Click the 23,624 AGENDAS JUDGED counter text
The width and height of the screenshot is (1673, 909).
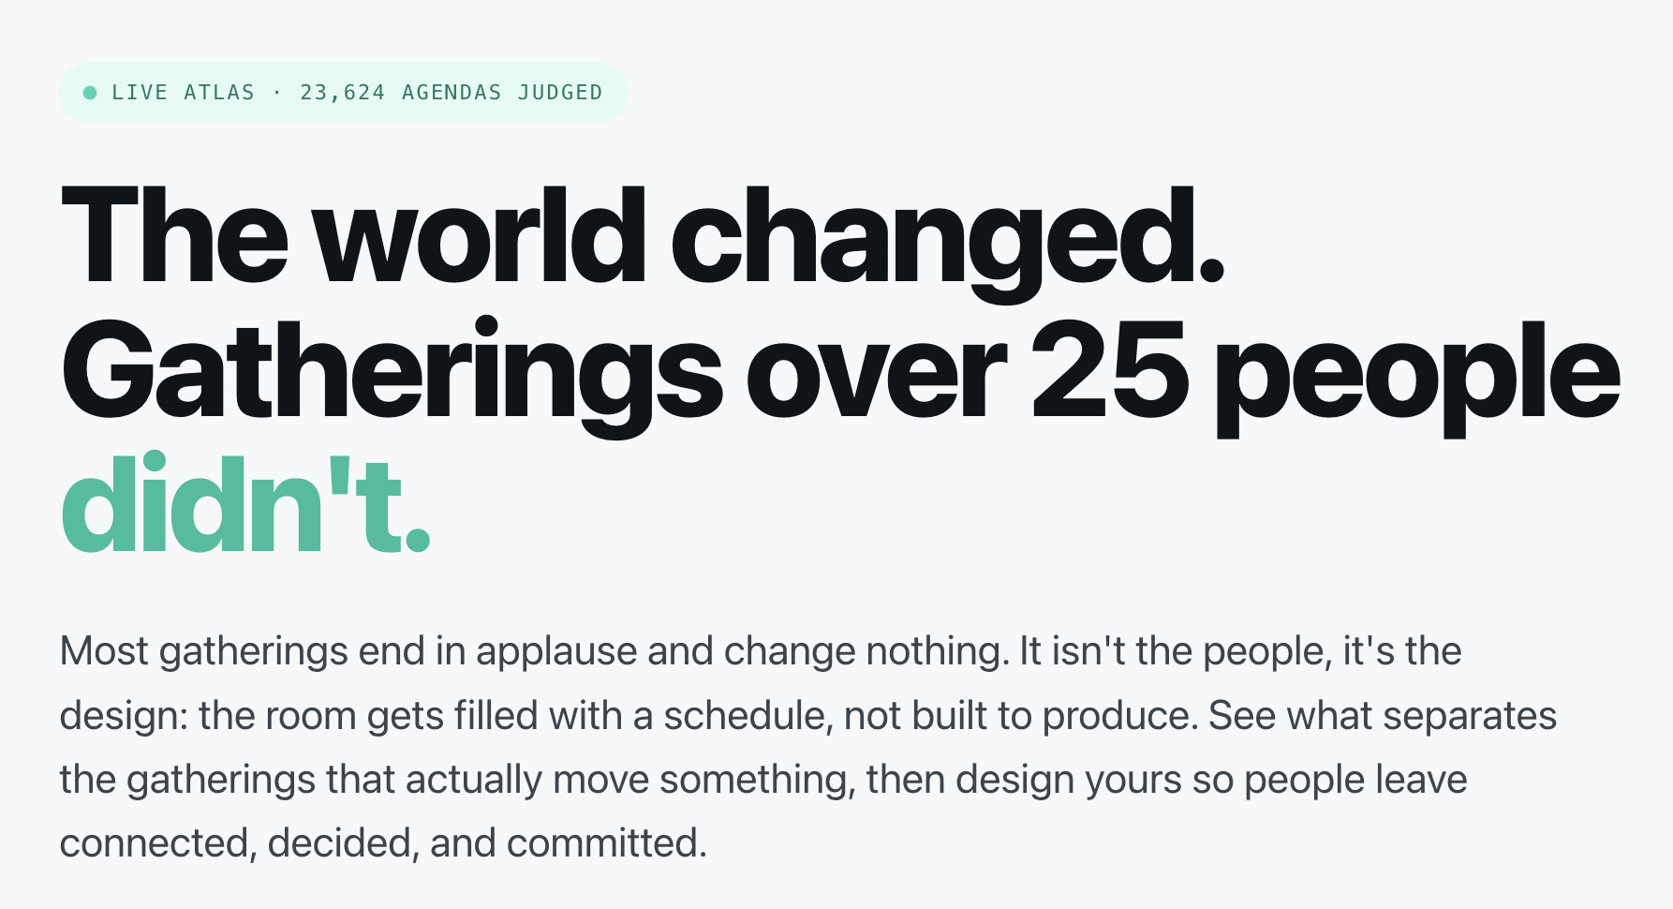452,93
